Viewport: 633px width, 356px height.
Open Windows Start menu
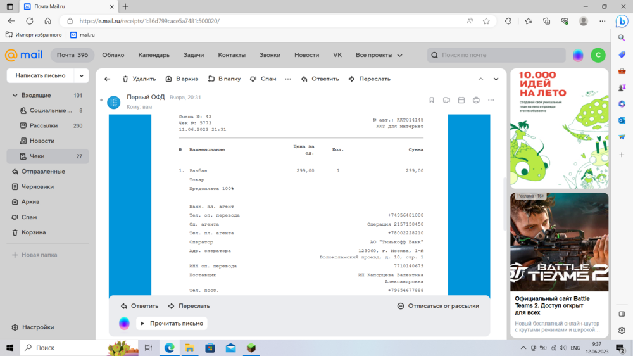tap(10, 348)
